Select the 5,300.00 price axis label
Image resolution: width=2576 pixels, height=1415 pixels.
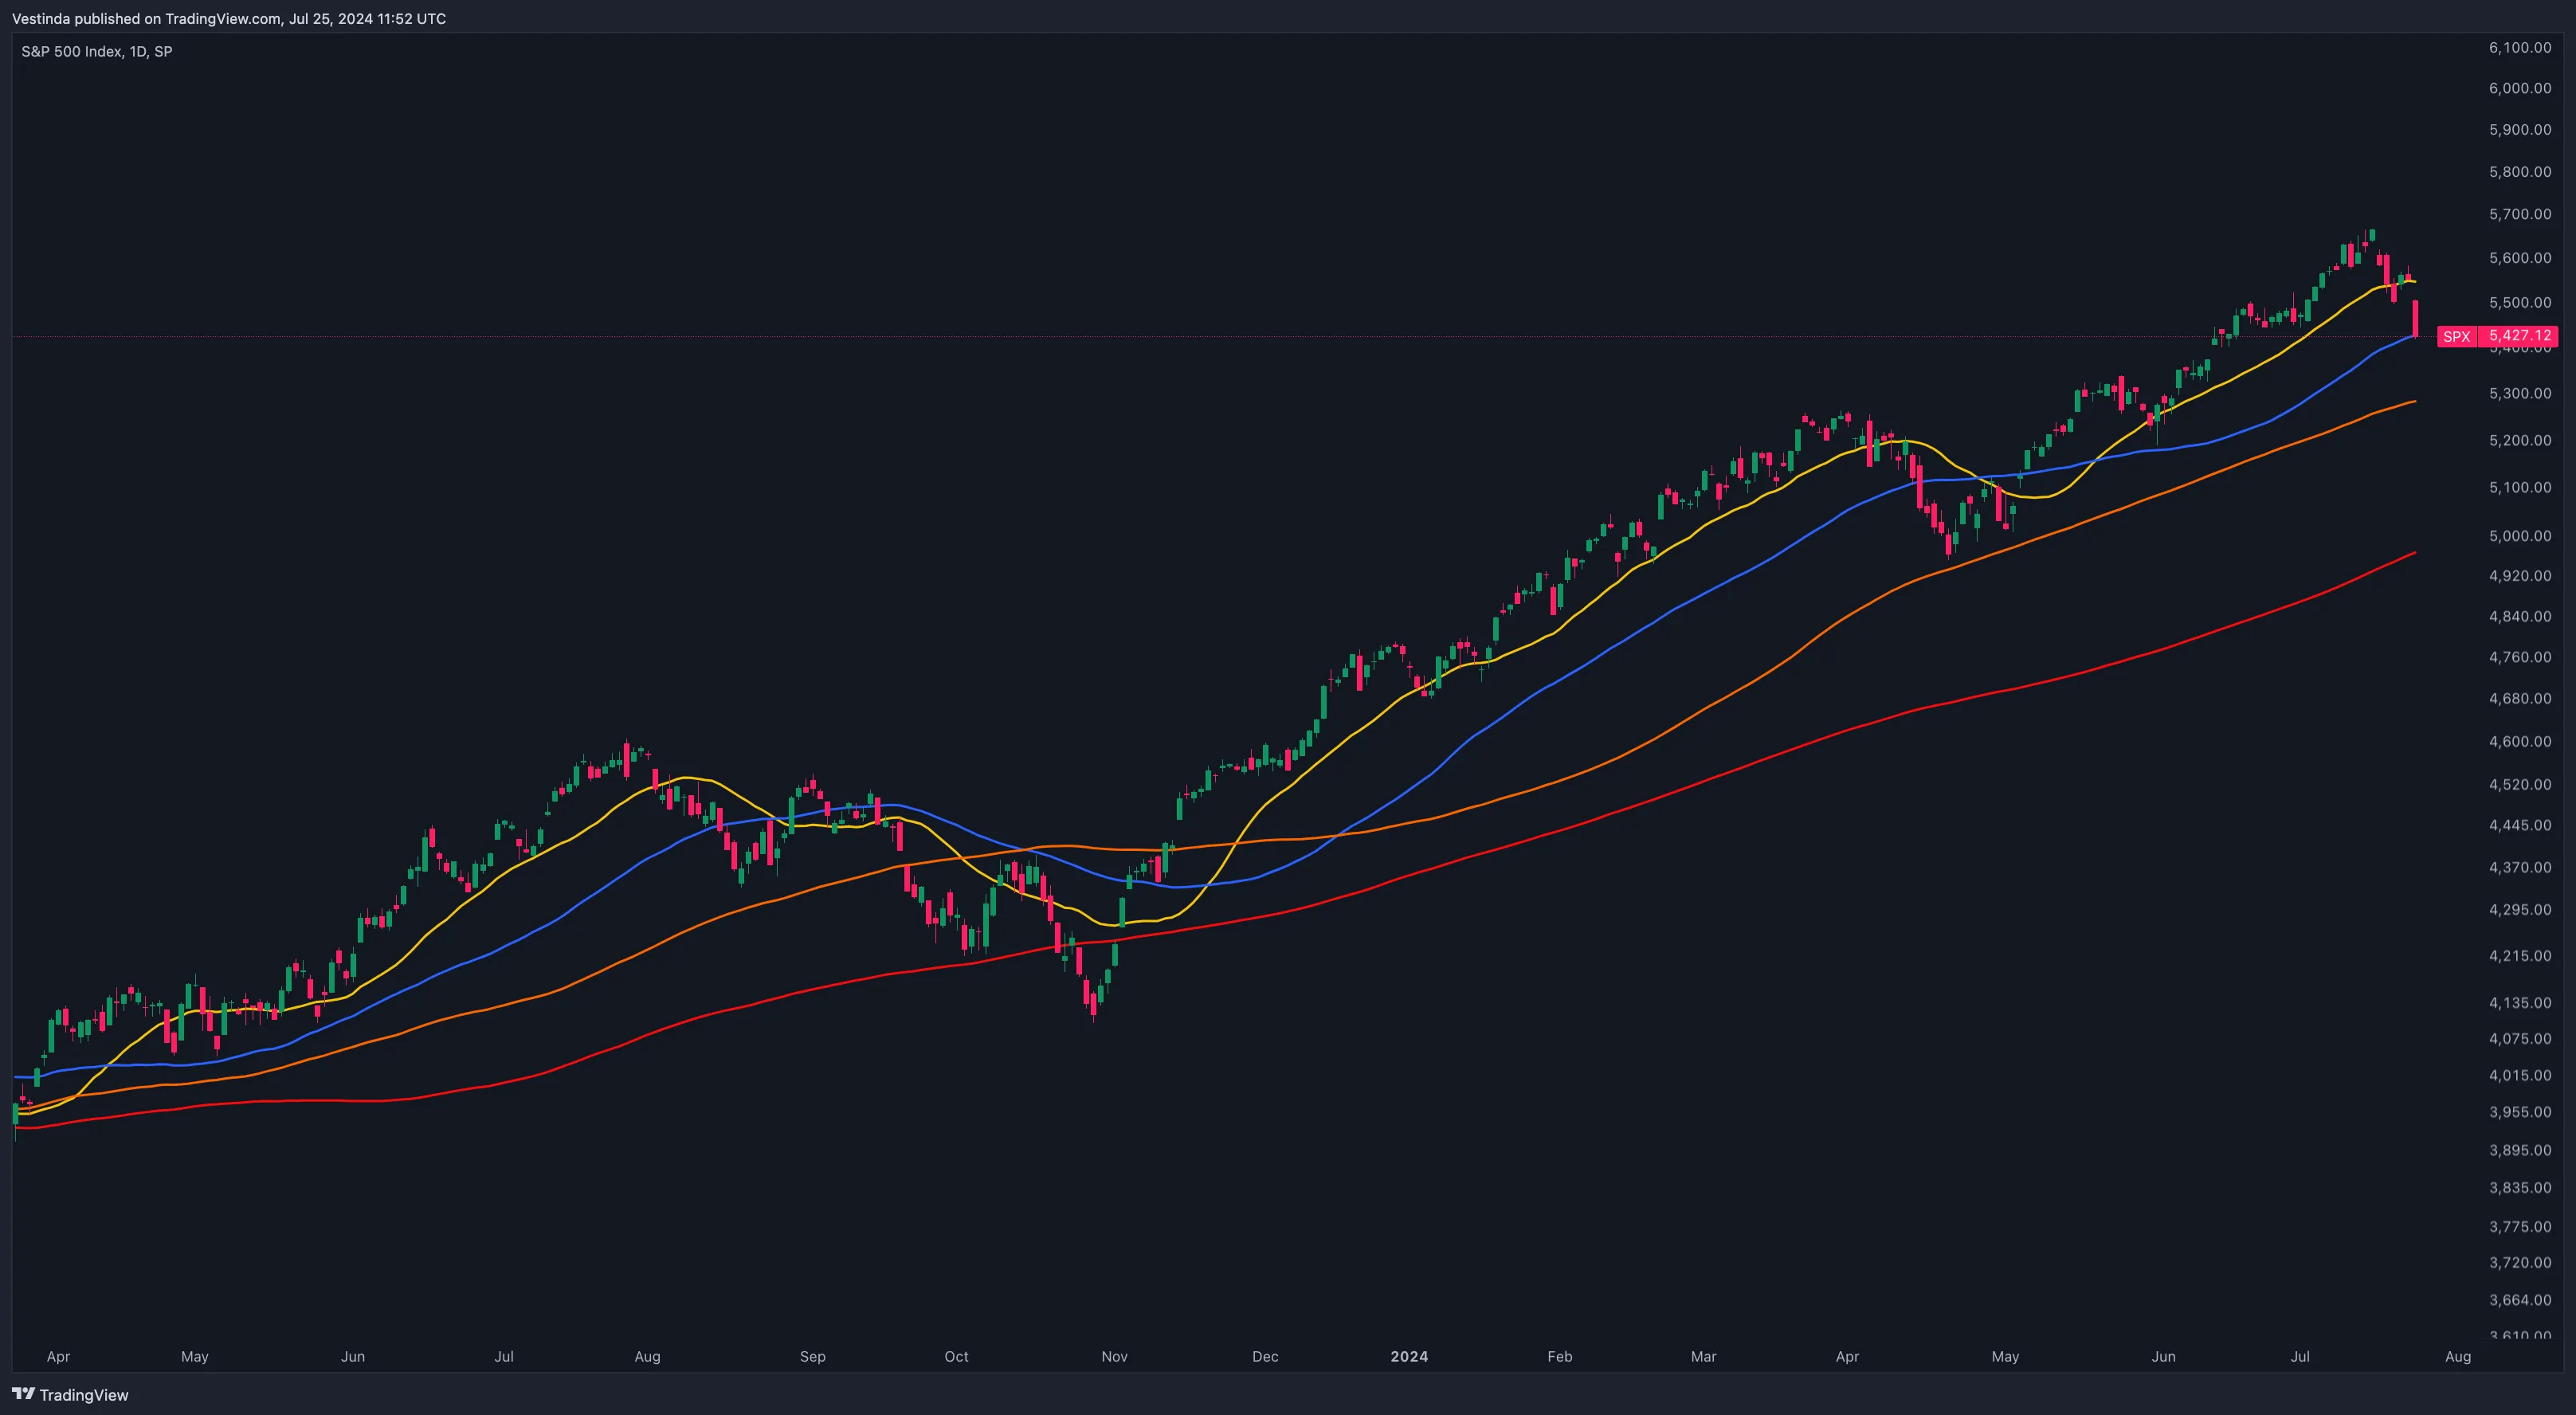(x=2520, y=393)
